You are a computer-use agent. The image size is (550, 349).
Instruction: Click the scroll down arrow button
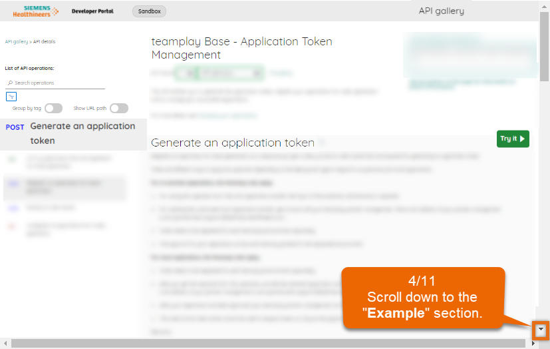click(543, 330)
